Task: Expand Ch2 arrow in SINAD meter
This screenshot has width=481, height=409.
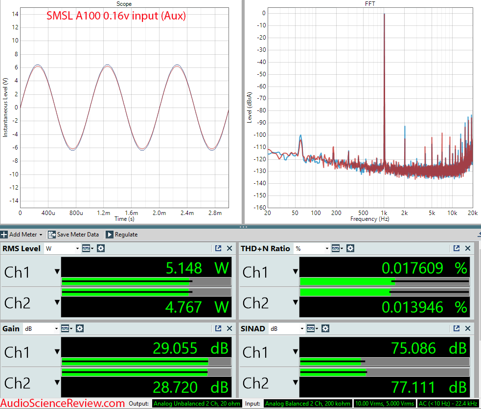Action: [296, 383]
